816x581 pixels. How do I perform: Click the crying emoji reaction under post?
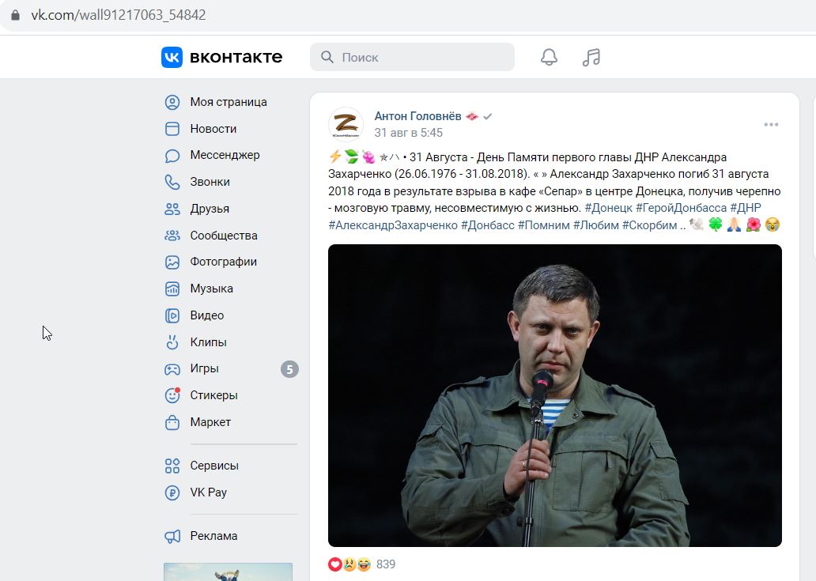click(x=349, y=564)
